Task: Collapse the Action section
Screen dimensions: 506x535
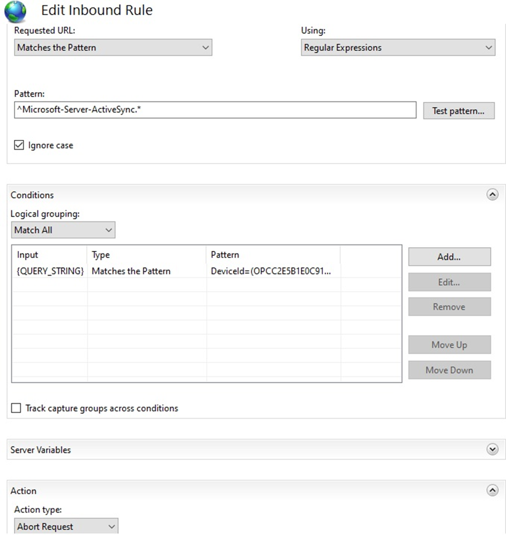Action: (x=492, y=491)
